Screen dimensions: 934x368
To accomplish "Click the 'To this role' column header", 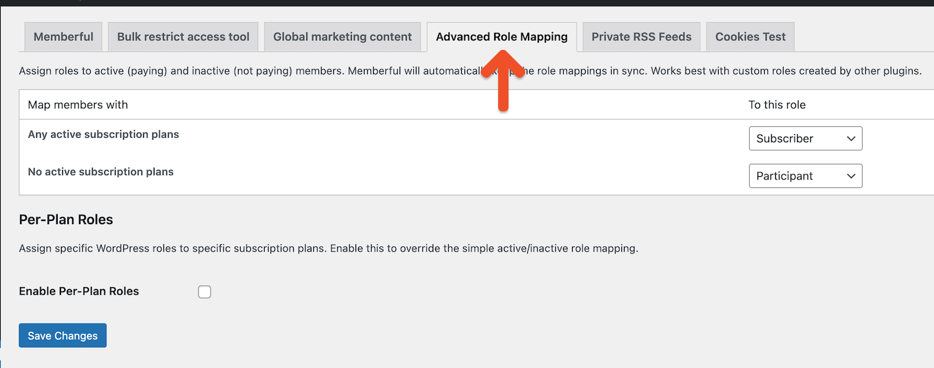I will tap(777, 105).
